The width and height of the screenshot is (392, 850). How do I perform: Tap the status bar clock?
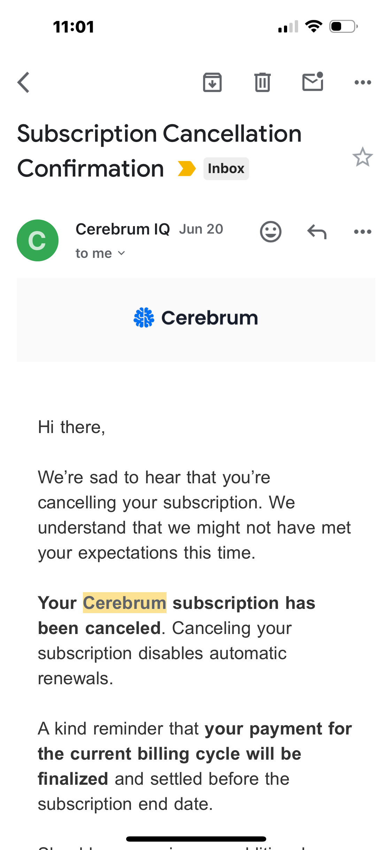(x=74, y=27)
